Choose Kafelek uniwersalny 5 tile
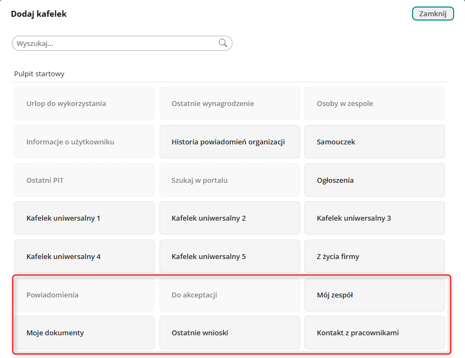 pyautogui.click(x=229, y=256)
